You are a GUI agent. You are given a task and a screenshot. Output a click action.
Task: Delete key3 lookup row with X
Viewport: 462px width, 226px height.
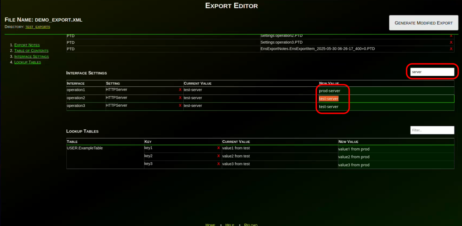219,164
